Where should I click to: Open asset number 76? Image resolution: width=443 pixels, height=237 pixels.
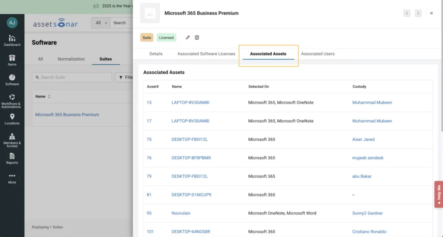click(149, 158)
